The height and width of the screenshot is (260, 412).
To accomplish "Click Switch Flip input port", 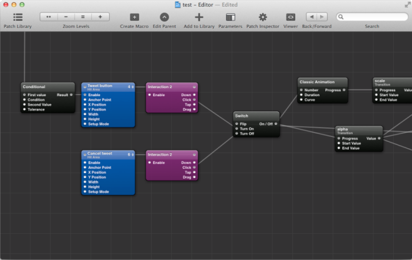I will (237, 124).
